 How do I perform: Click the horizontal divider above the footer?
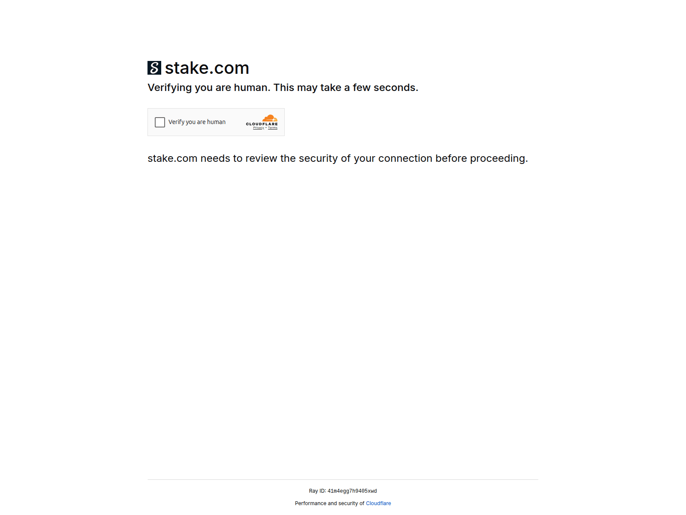point(343,479)
